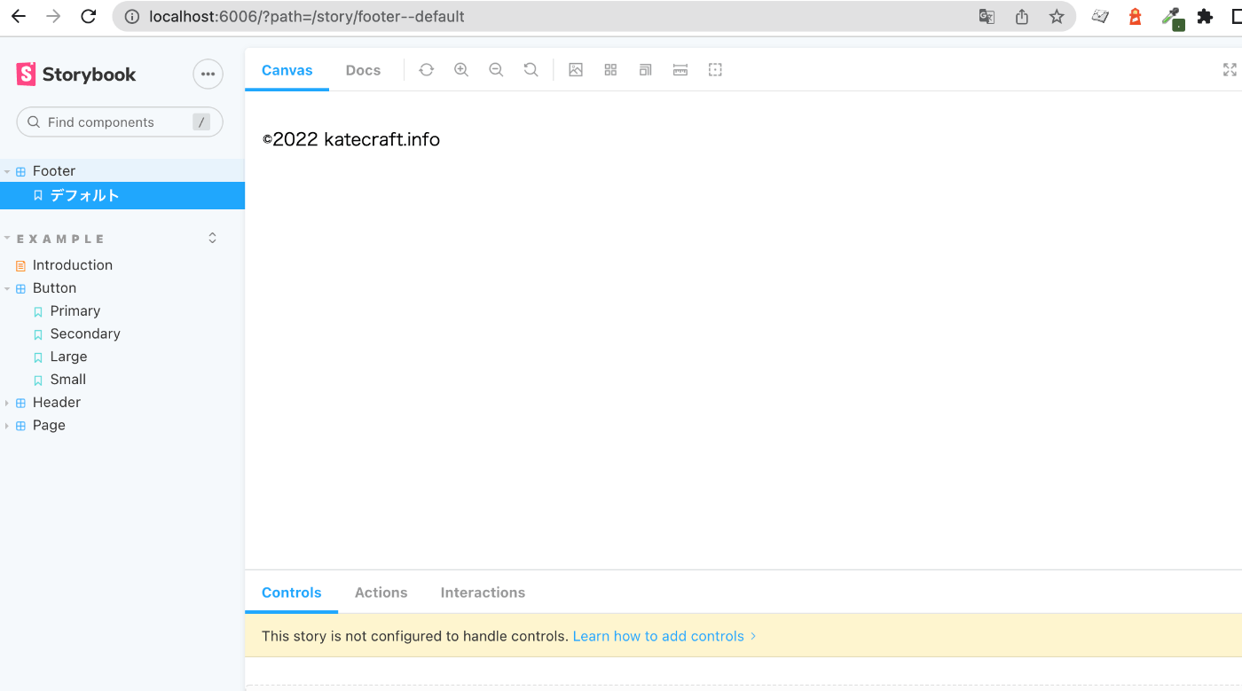1242x691 pixels.
Task: Remount the component with the refresh icon
Action: pos(426,69)
